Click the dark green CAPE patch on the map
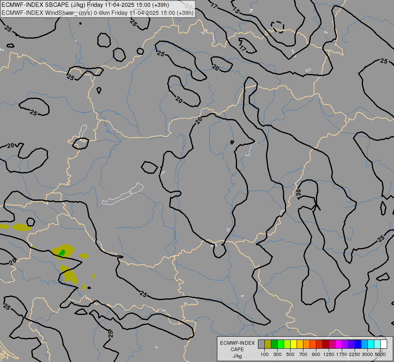This screenshot has height=362, width=394. (x=62, y=253)
